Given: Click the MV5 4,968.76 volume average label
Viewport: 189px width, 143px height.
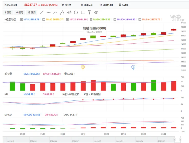Looking at the screenshot, I should [x=32, y=74].
